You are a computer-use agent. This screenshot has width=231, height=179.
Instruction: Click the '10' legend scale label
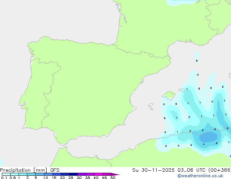point(46,178)
